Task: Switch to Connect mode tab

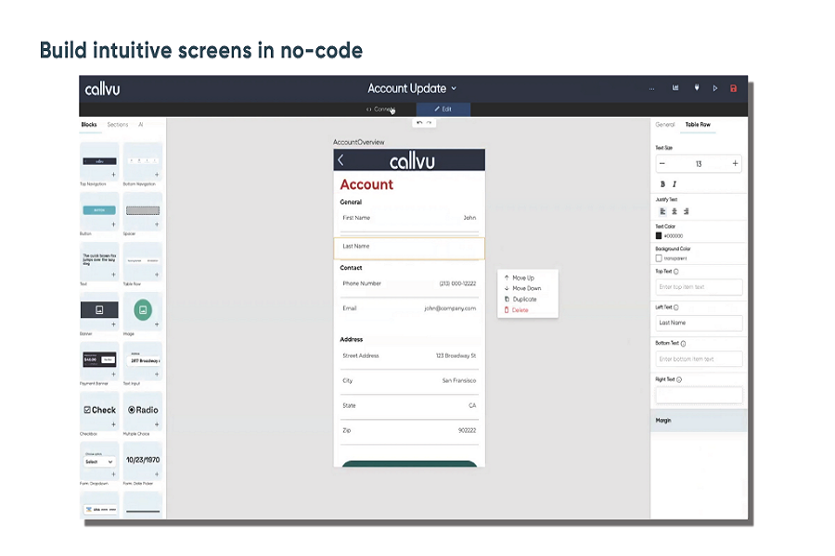Action: [x=380, y=109]
